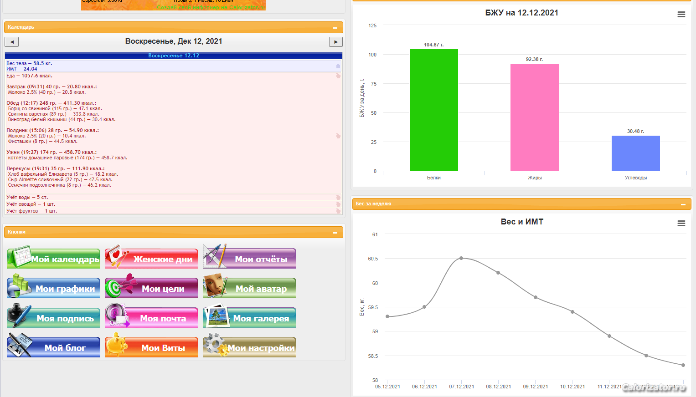Click the Еда – 1057.6 ккал. line
This screenshot has height=397, width=696.
pos(29,76)
